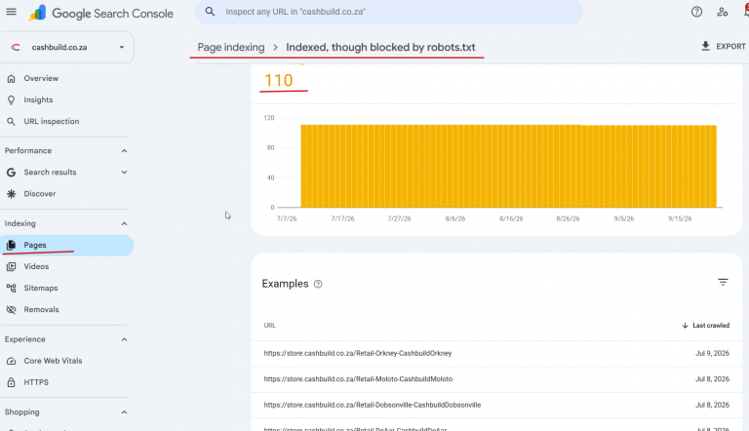The height and width of the screenshot is (431, 749).
Task: Click the URL inspection magnifier icon
Action: click(x=11, y=121)
